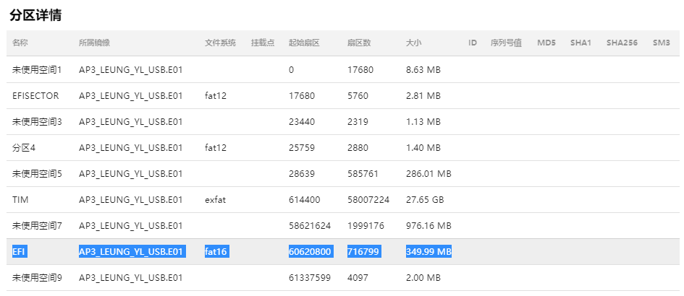684x296 pixels.
Task: Click the 所属镜像 column header
Action: [94, 43]
